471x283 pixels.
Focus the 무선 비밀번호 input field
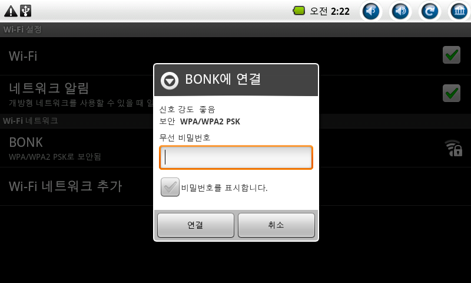236,157
